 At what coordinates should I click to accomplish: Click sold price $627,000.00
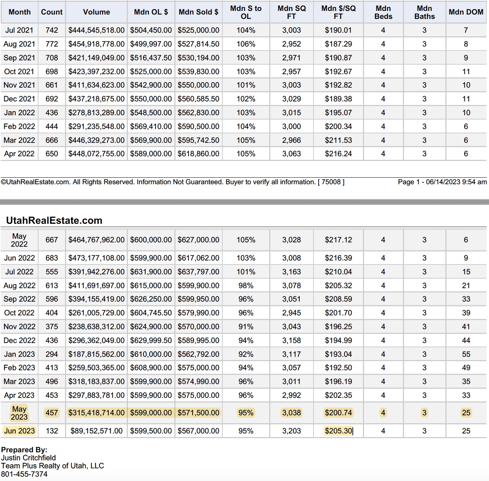click(198, 240)
